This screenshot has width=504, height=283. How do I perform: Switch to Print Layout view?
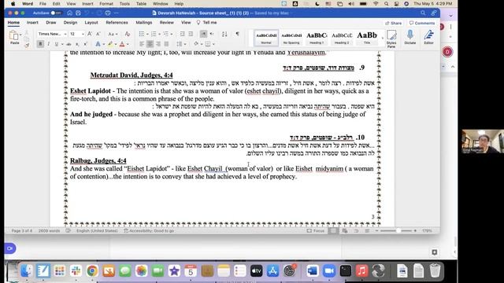click(334, 230)
